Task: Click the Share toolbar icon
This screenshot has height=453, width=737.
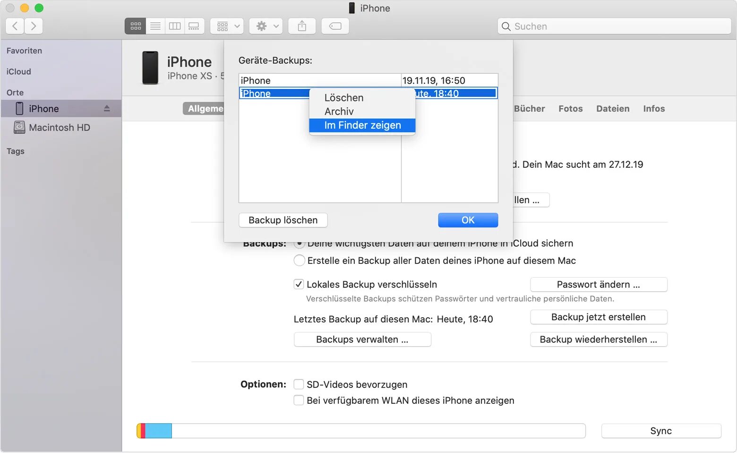Action: 302,26
